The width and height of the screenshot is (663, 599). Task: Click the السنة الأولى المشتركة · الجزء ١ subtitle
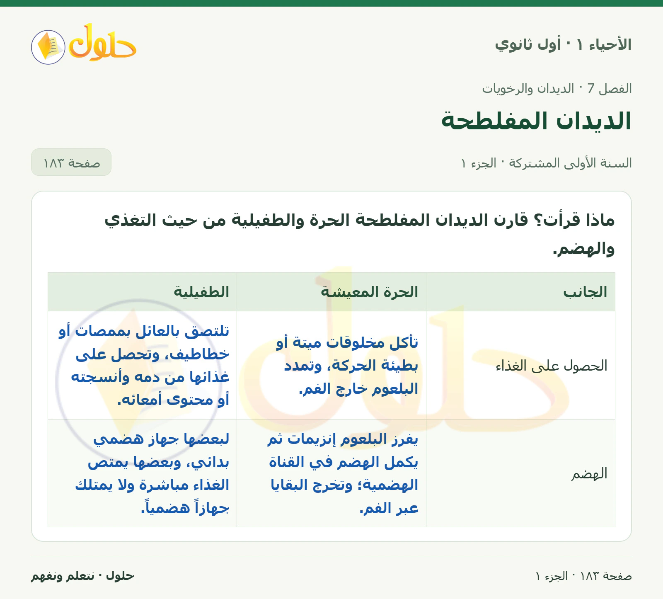(x=546, y=163)
